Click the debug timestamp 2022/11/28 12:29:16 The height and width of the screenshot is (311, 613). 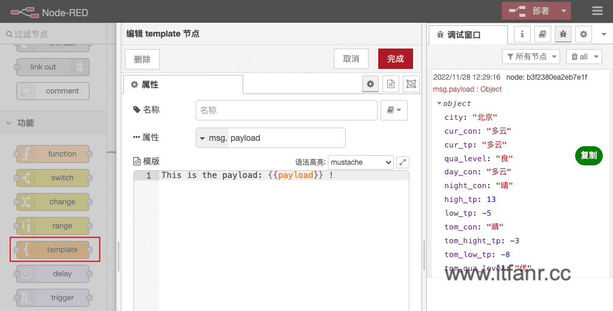467,77
